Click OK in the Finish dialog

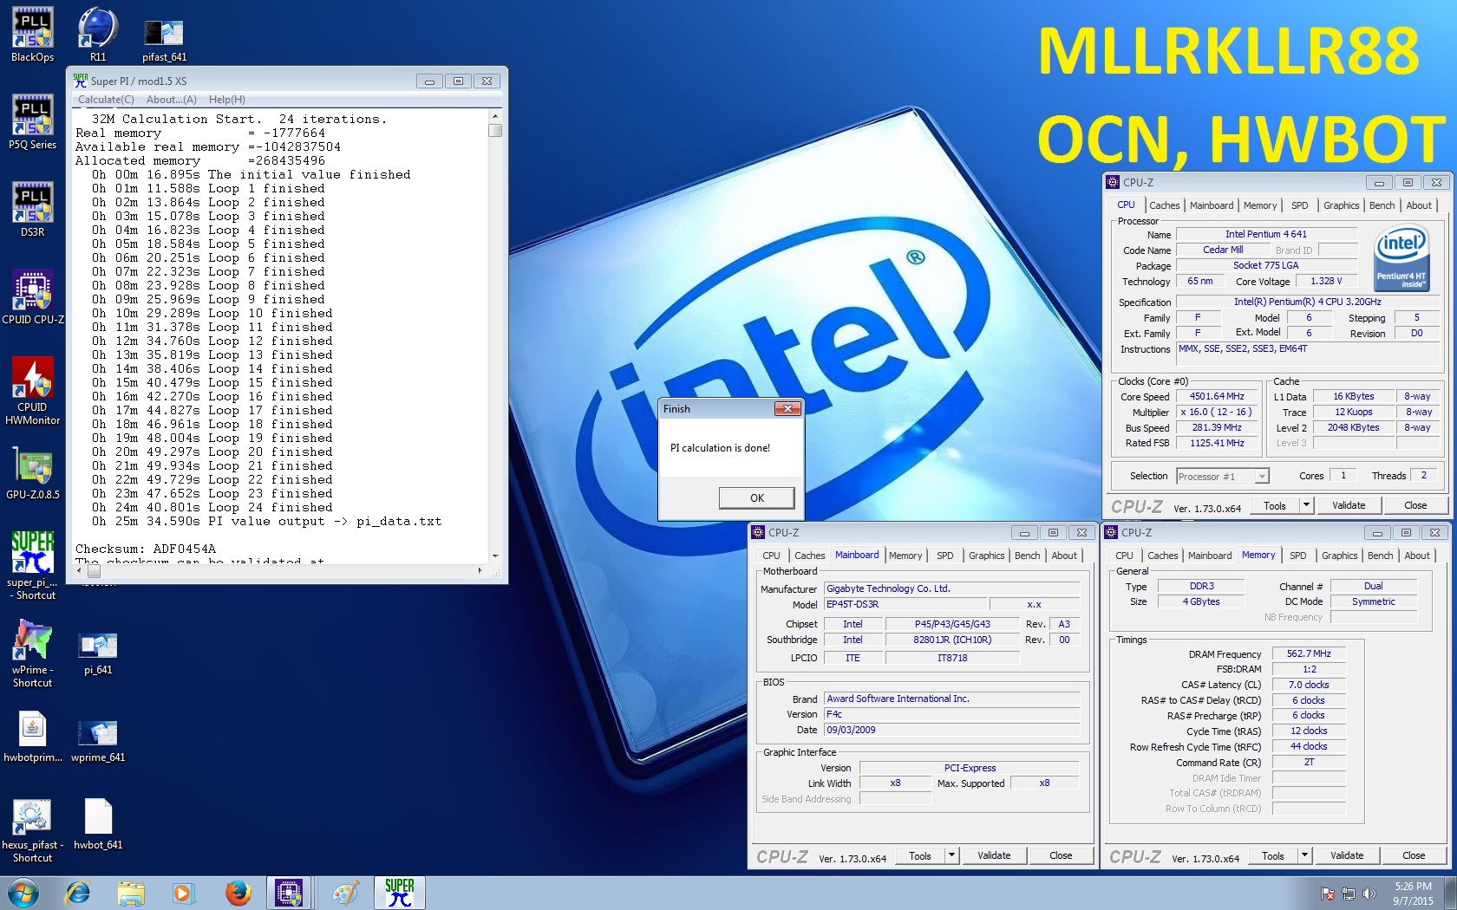756,497
